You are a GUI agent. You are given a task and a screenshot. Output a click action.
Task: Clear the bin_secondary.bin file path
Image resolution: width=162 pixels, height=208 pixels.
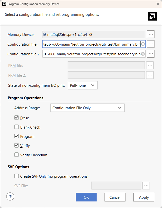[x=143, y=54]
